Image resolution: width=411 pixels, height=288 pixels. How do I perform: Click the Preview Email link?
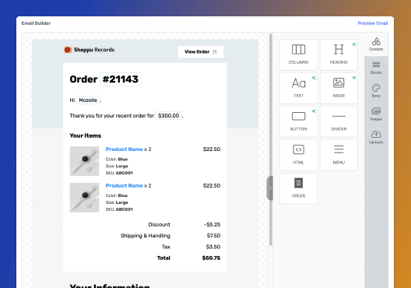click(372, 23)
